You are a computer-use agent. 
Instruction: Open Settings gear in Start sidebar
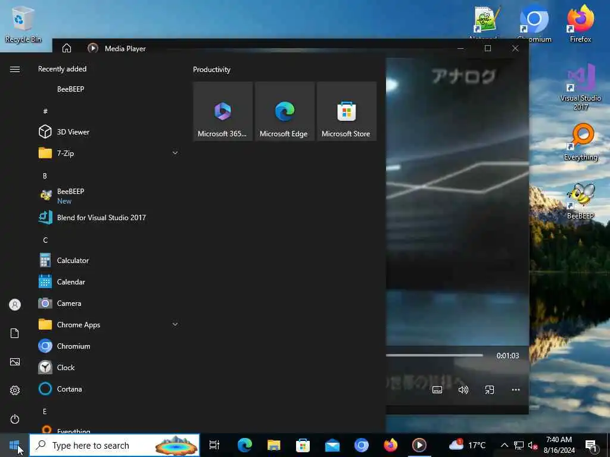click(x=15, y=390)
